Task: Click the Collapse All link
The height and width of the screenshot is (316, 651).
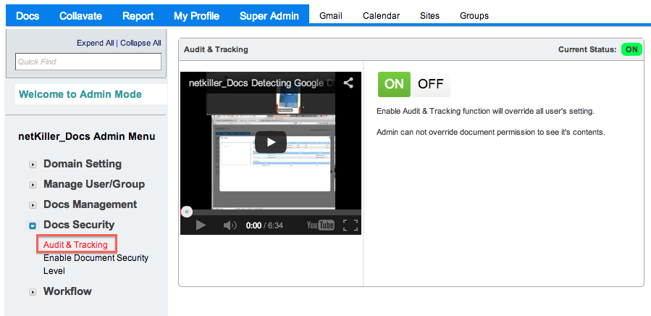Action: point(140,43)
